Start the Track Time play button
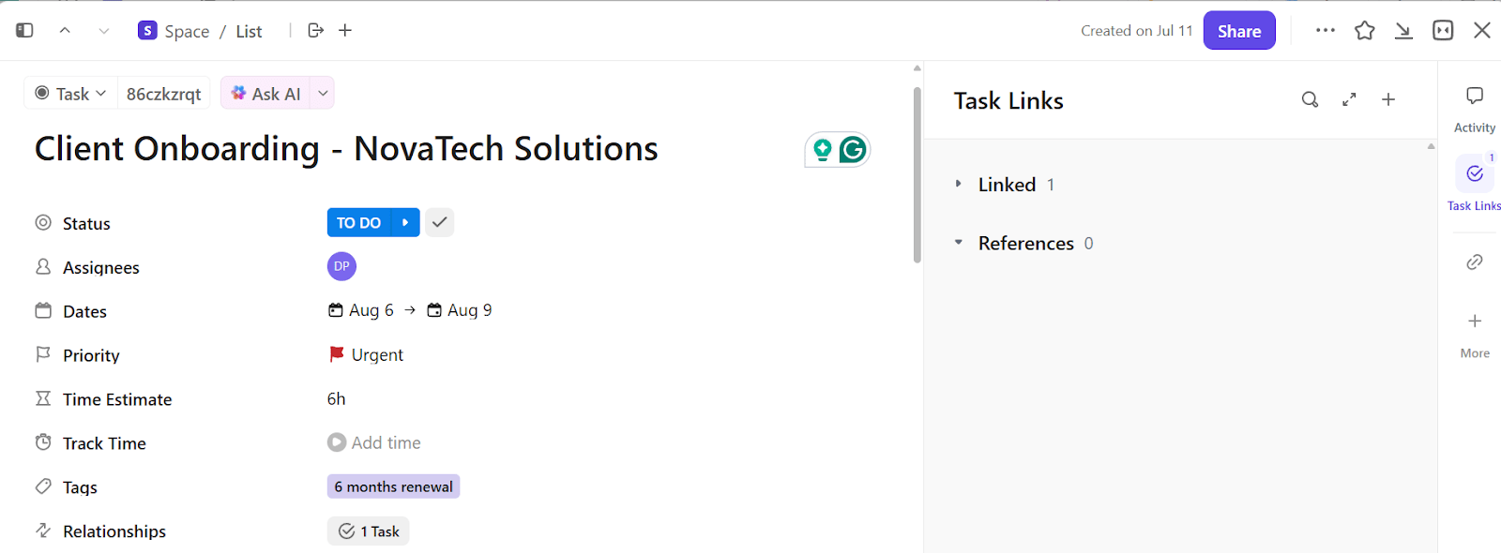Viewport: 1501px width, 553px height. click(x=337, y=442)
